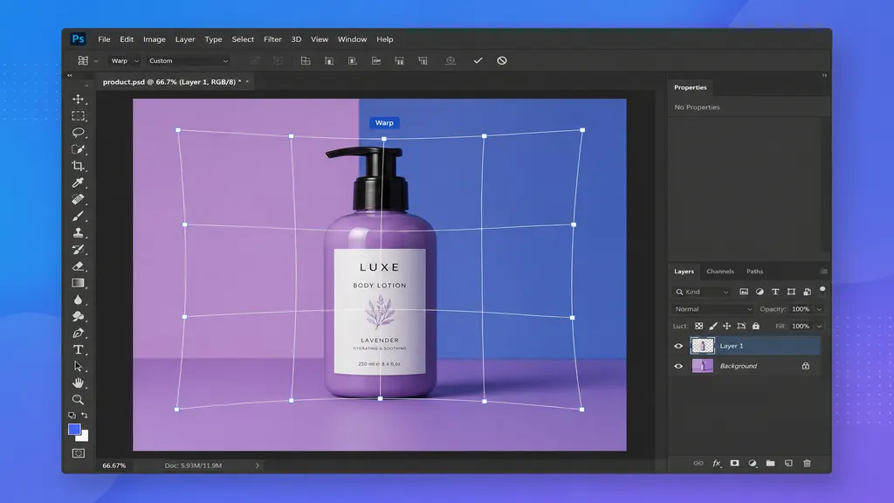Viewport: 894px width, 503px height.
Task: Select the History Brush tool
Action: click(x=78, y=249)
